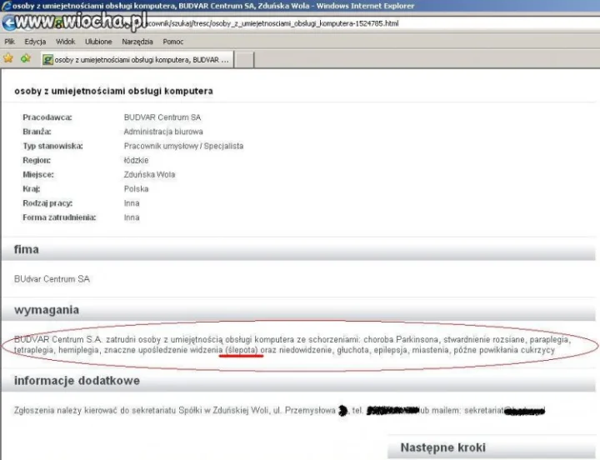Click the location value 'Zduńska Wola'
This screenshot has width=600, height=460.
149,174
